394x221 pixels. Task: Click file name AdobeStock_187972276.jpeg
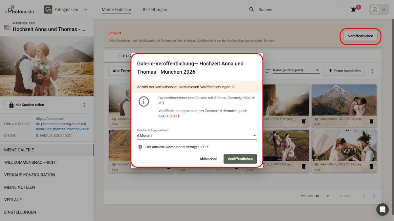click(x=340, y=119)
